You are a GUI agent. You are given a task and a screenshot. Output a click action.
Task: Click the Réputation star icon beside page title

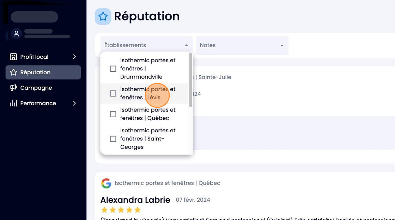click(x=103, y=17)
